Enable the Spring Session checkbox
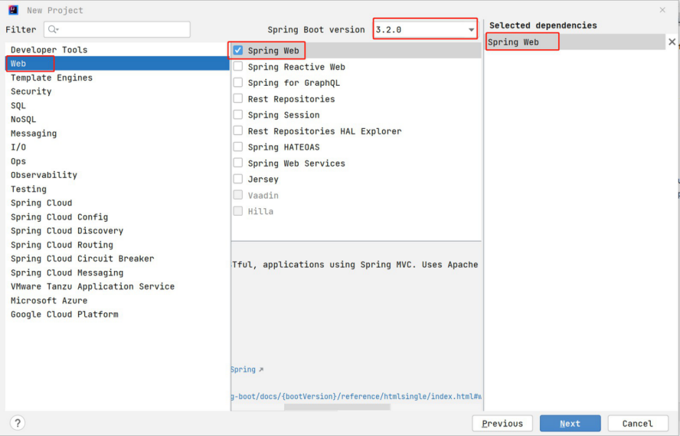The height and width of the screenshot is (436, 680). click(x=238, y=114)
